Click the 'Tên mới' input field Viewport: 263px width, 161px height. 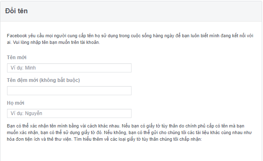69,68
